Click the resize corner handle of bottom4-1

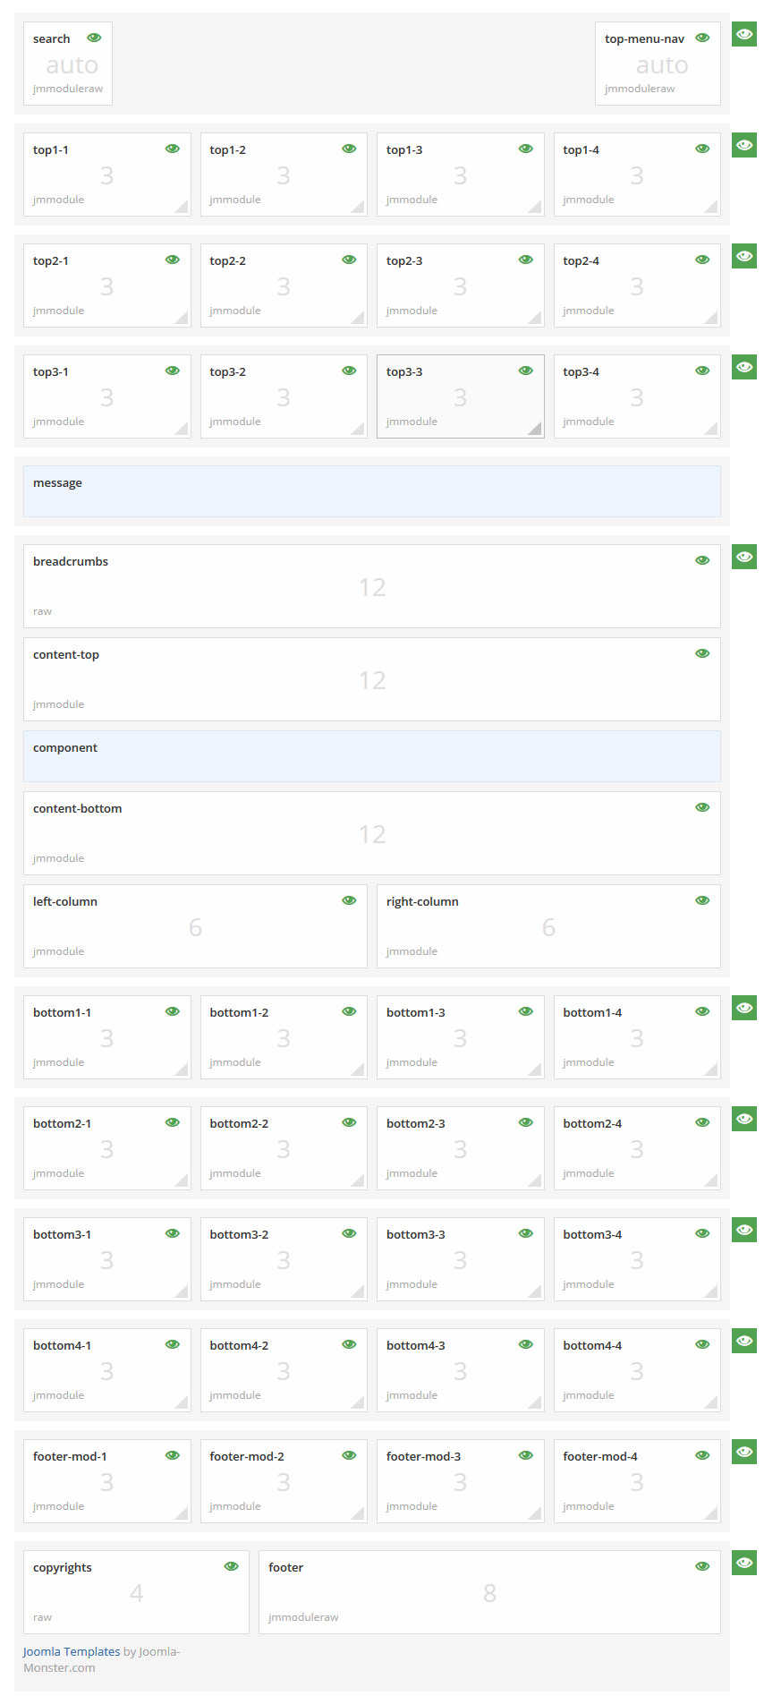[183, 1403]
